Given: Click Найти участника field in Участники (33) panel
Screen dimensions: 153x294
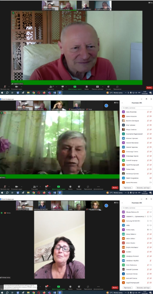Looking at the screenshot, I should 137,208.
